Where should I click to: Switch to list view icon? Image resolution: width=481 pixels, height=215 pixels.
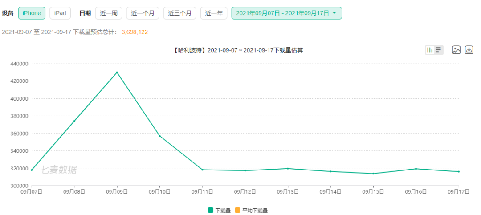pos(438,50)
